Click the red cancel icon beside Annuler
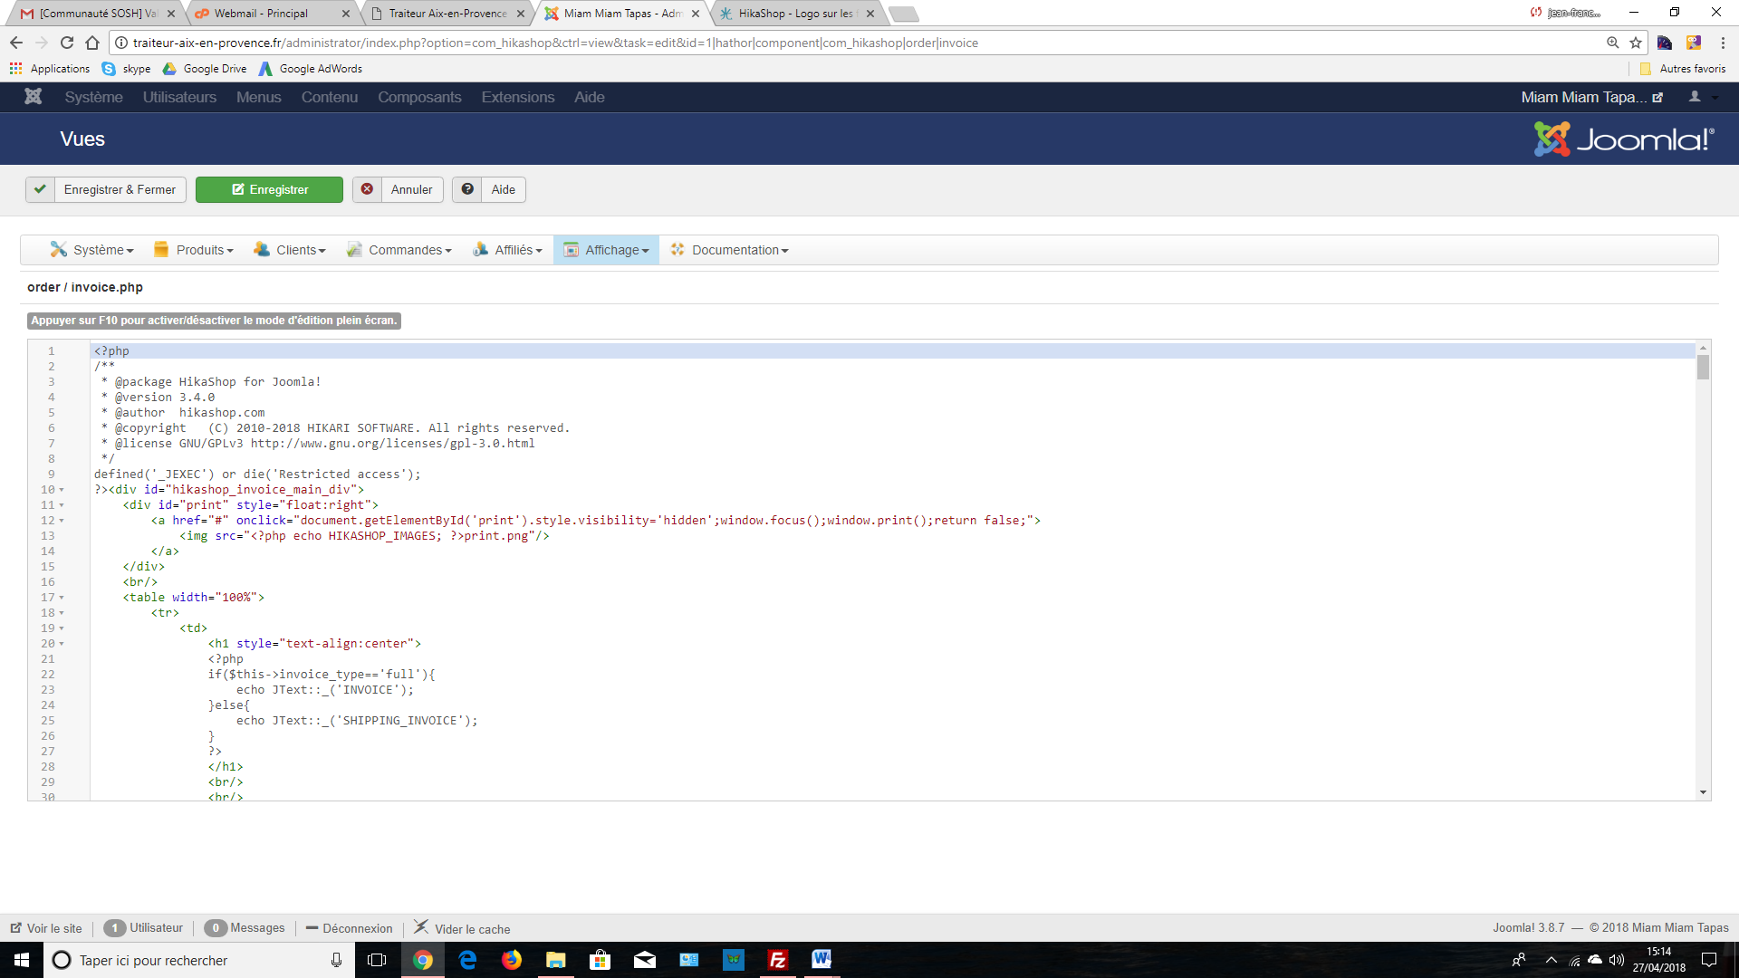This screenshot has height=978, width=1739. coord(367,189)
